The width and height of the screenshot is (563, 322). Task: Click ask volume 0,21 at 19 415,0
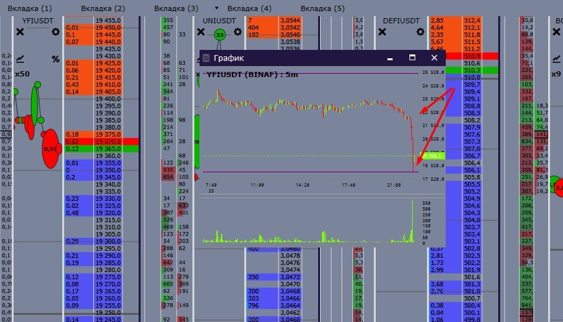pyautogui.click(x=72, y=77)
